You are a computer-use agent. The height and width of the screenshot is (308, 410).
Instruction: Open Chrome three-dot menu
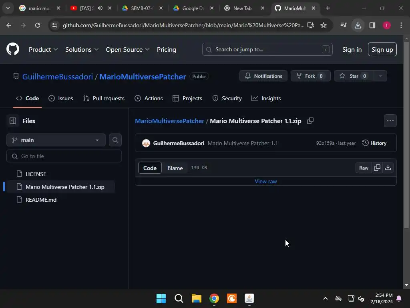coord(401,25)
